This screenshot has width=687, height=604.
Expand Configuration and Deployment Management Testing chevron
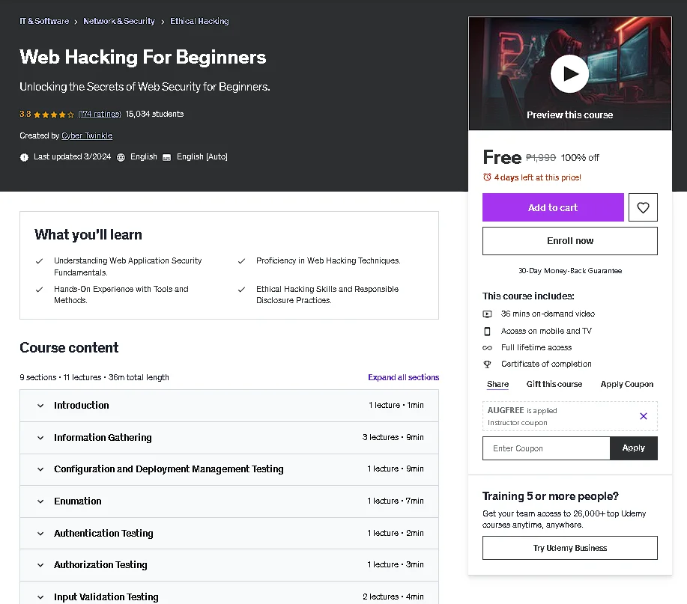pos(40,469)
